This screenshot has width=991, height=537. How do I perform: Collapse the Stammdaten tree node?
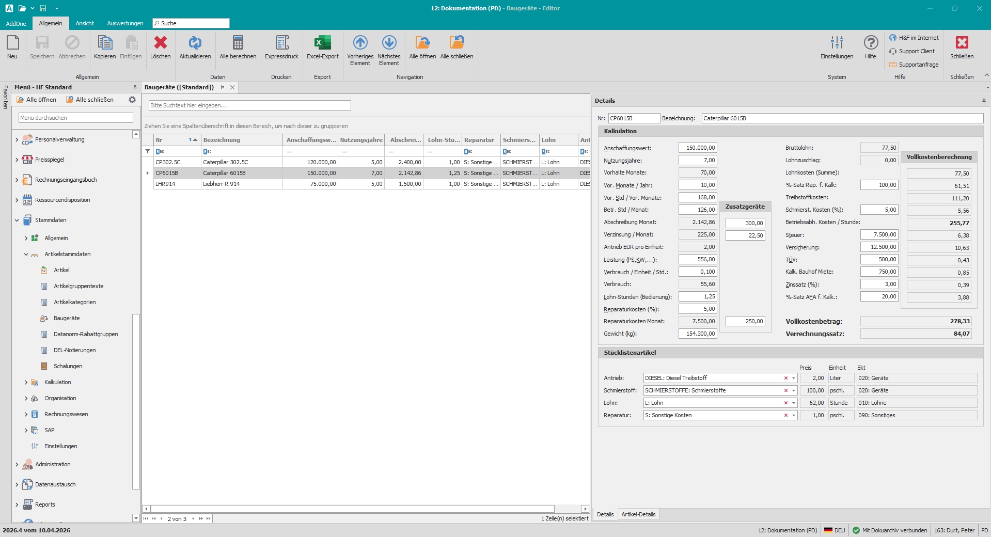click(x=17, y=220)
